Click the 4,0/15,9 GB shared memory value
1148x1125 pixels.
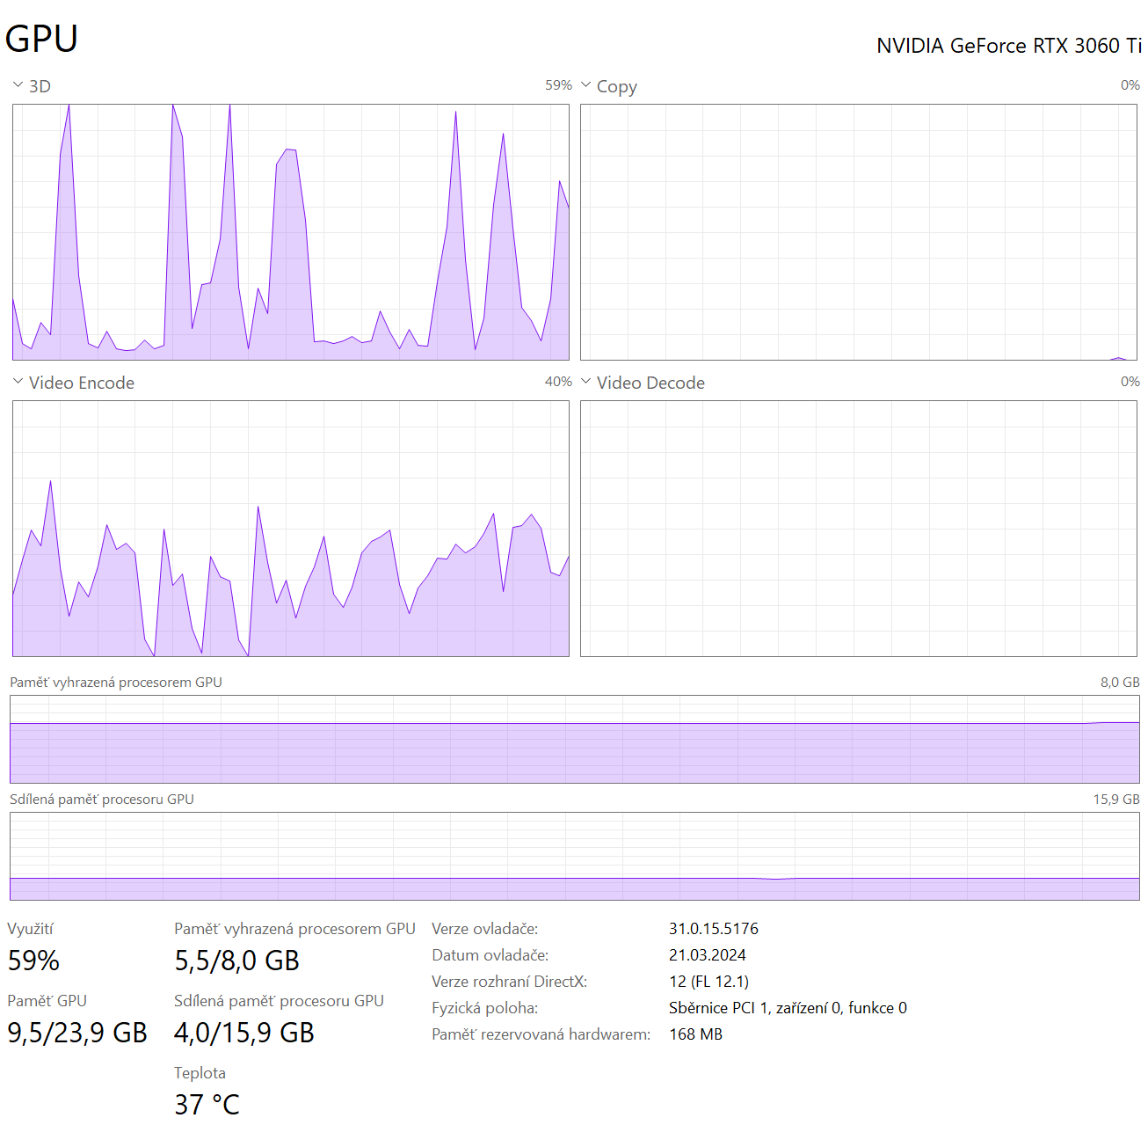coord(243,1033)
